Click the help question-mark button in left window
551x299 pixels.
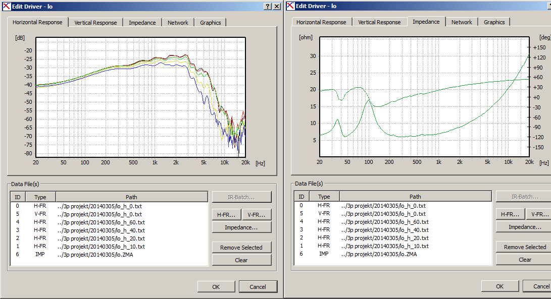tap(268, 7)
